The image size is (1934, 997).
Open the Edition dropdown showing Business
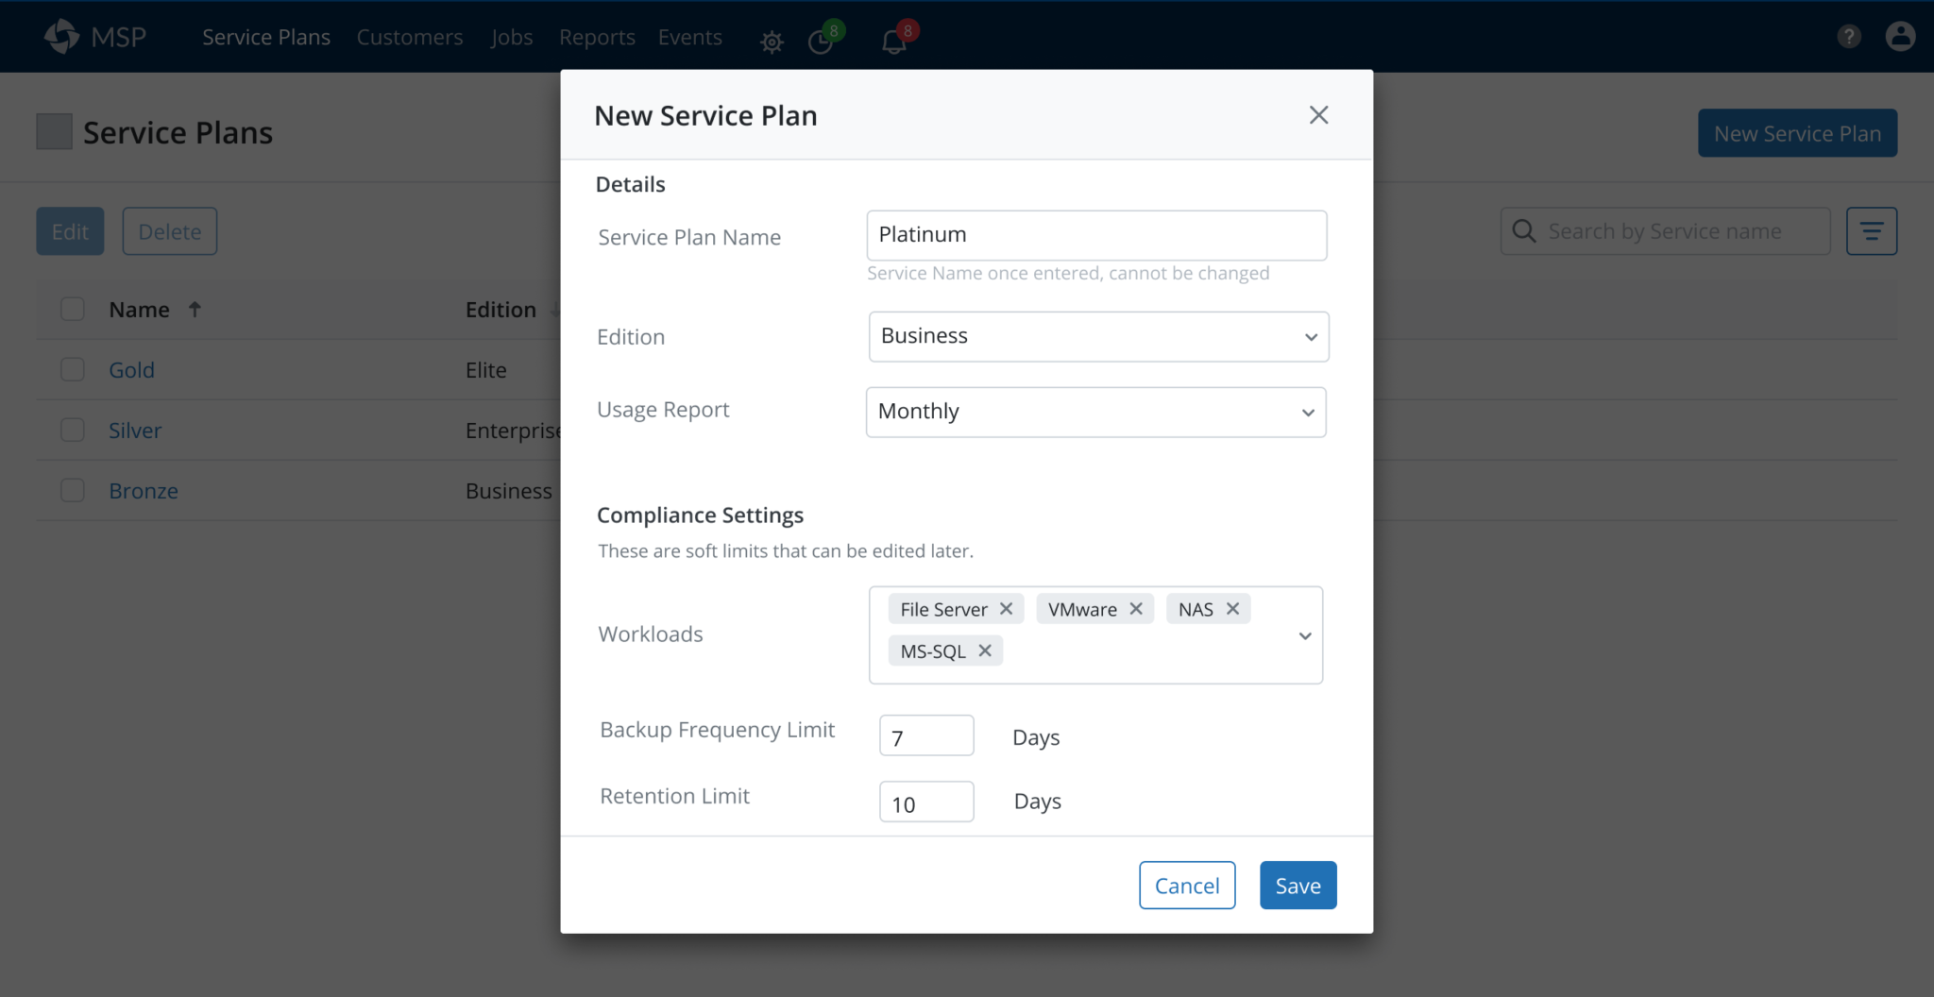coord(1097,337)
